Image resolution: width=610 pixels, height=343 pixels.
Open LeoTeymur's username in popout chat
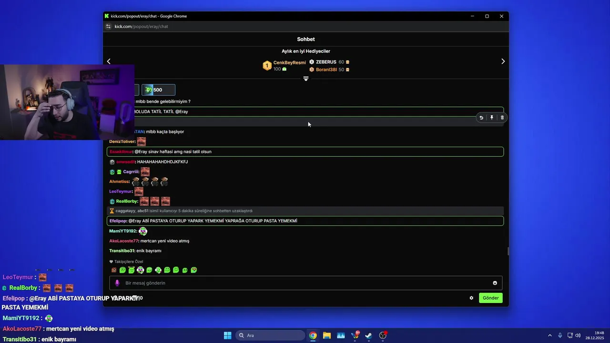pyautogui.click(x=121, y=192)
